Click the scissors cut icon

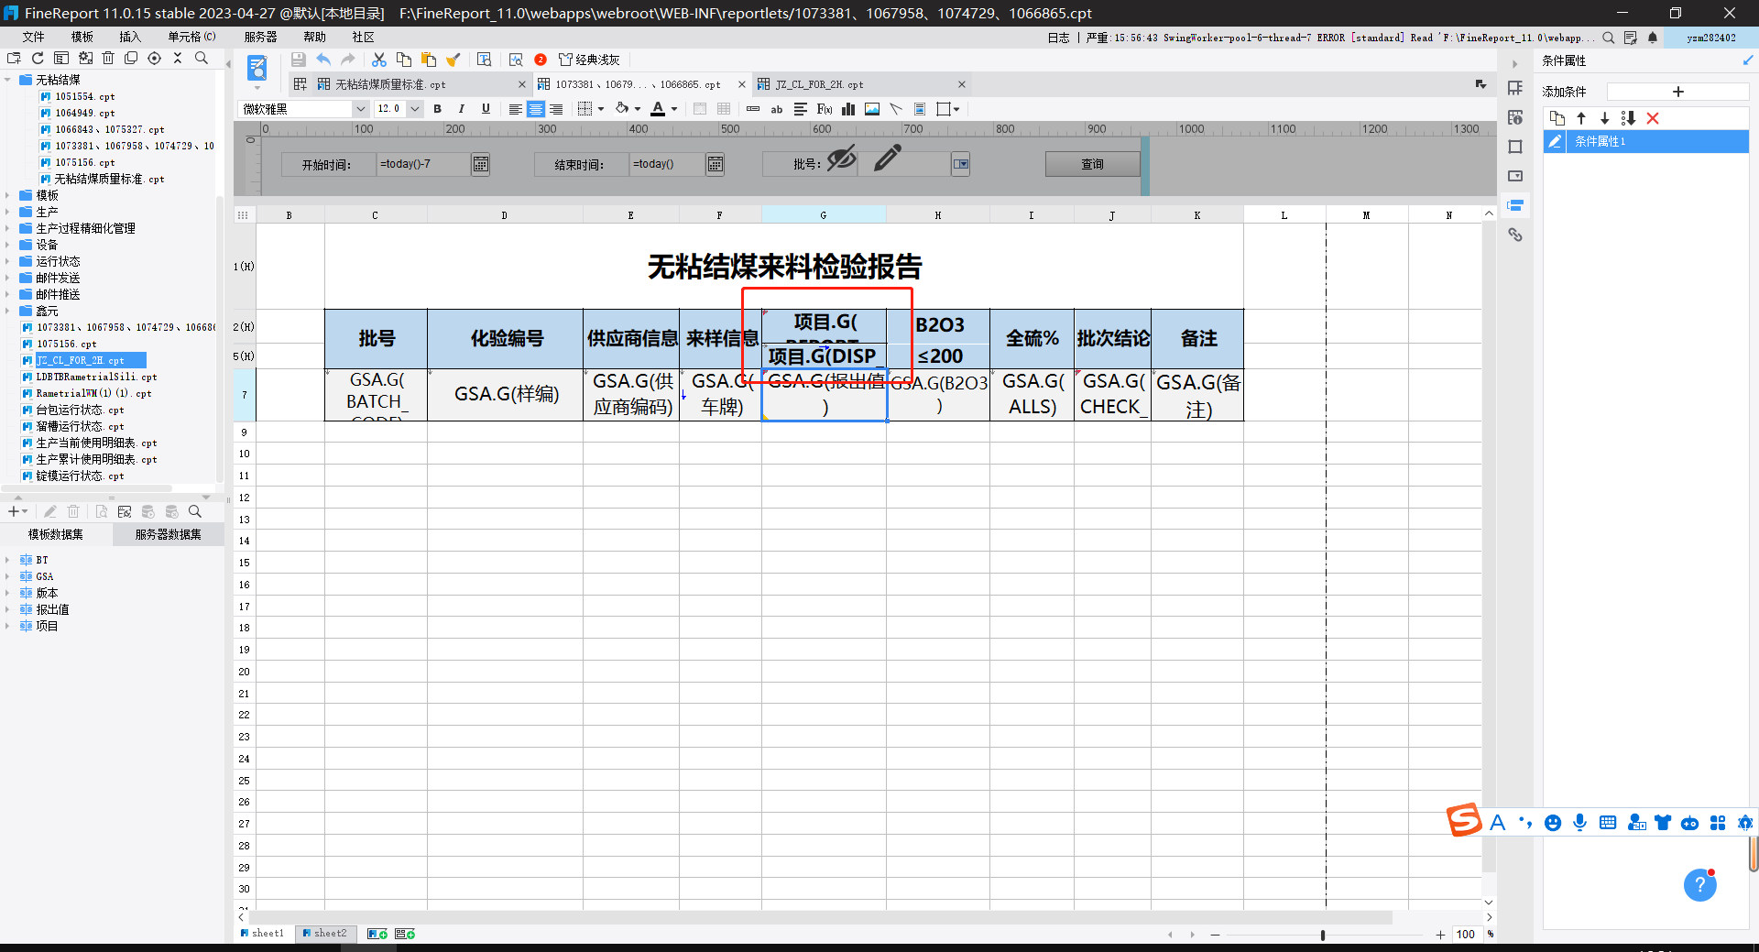pyautogui.click(x=378, y=60)
